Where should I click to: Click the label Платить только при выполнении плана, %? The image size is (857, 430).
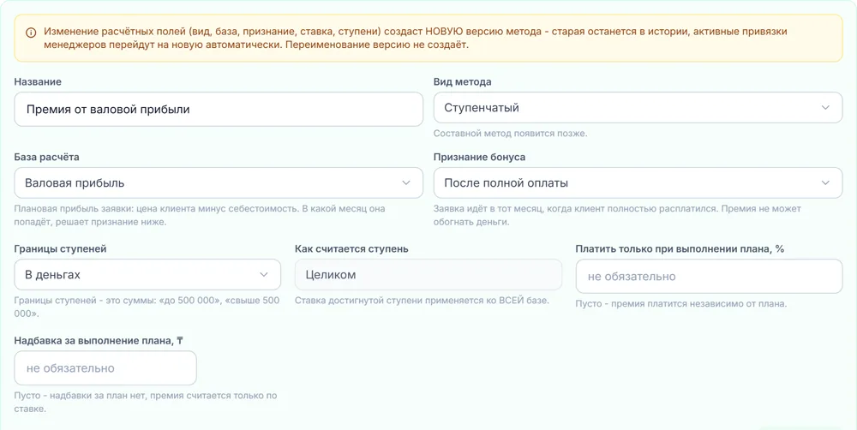pyautogui.click(x=680, y=248)
